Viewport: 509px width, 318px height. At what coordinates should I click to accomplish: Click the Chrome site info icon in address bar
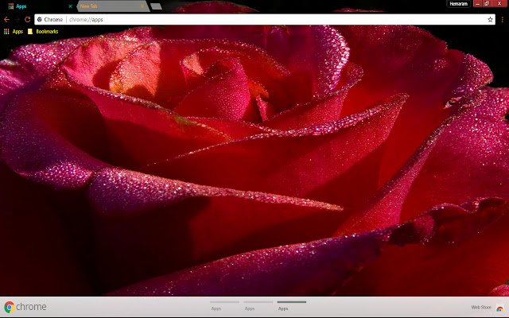[x=39, y=19]
